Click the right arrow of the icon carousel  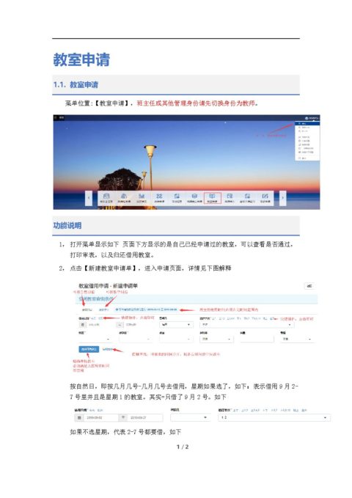(282, 198)
